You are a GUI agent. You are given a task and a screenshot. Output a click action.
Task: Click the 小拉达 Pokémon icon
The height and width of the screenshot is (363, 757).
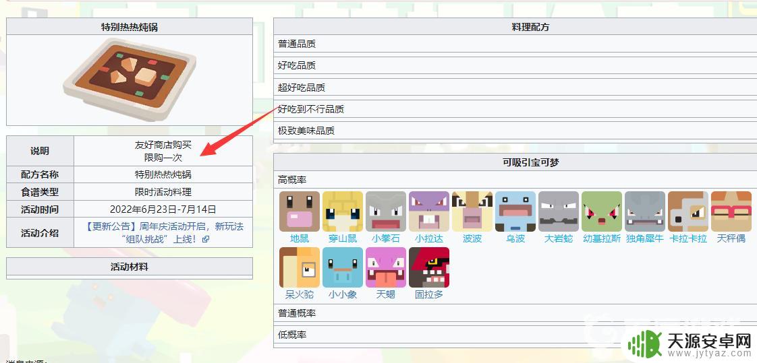tap(429, 211)
